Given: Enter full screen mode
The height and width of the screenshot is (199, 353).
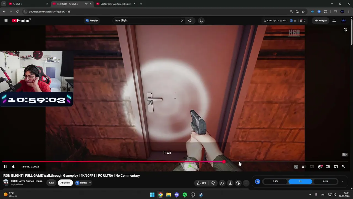Looking at the screenshot, I should tap(344, 167).
